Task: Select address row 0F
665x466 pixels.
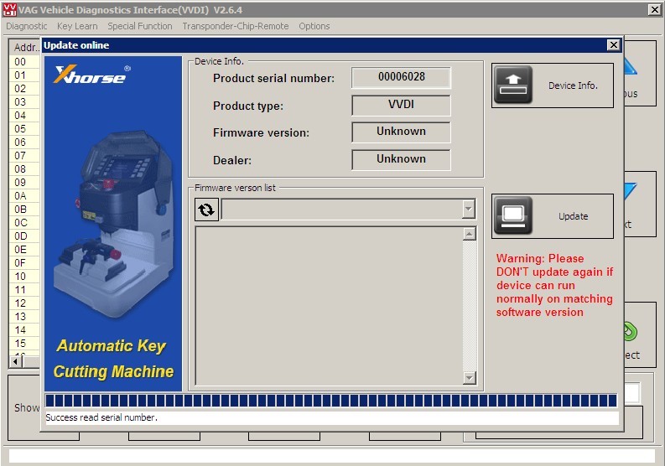Action: pos(24,263)
